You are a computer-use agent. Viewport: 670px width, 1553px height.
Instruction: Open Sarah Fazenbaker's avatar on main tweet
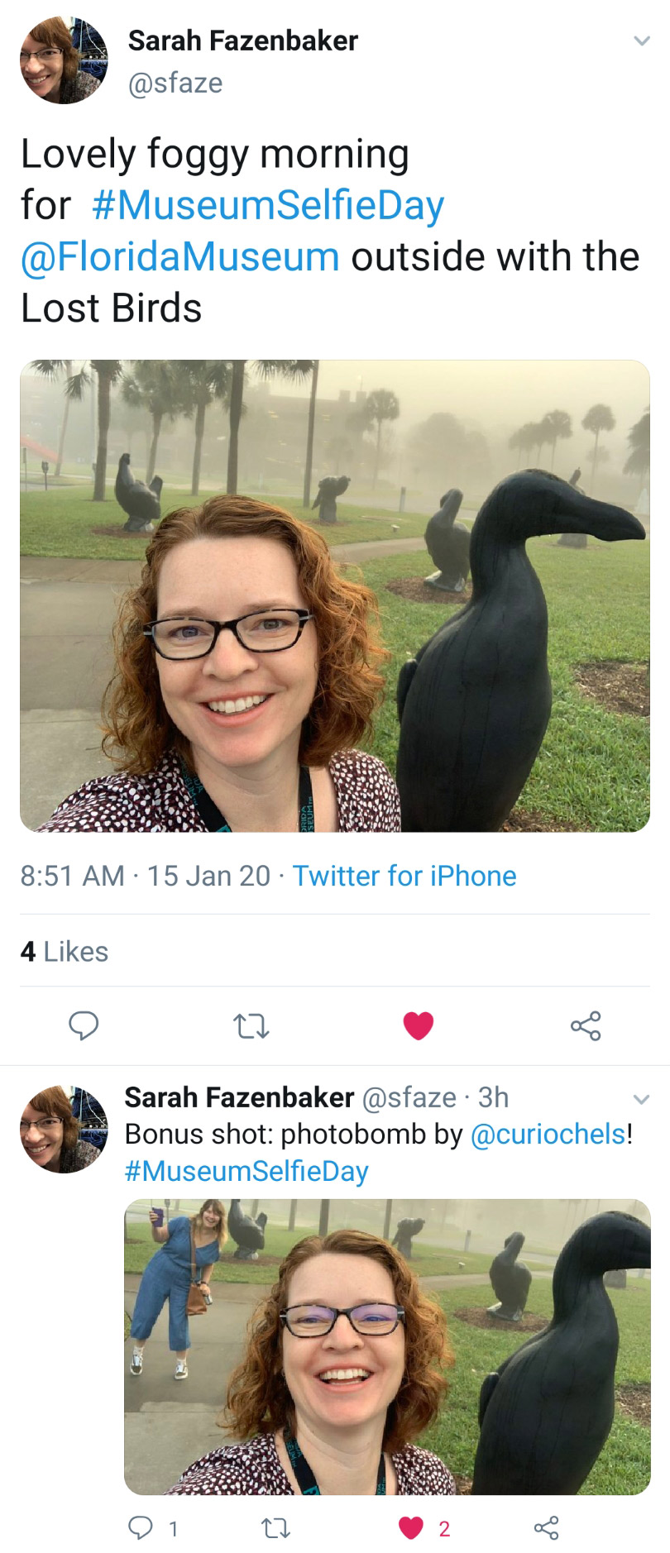pos(64,60)
